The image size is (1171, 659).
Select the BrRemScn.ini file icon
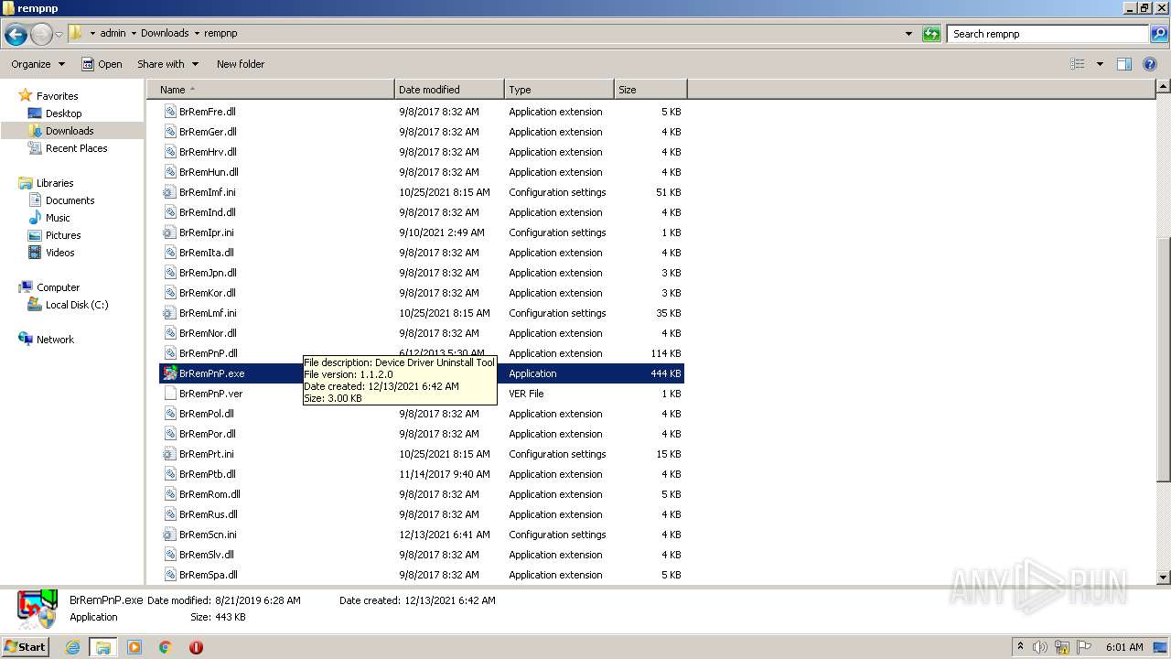click(169, 535)
